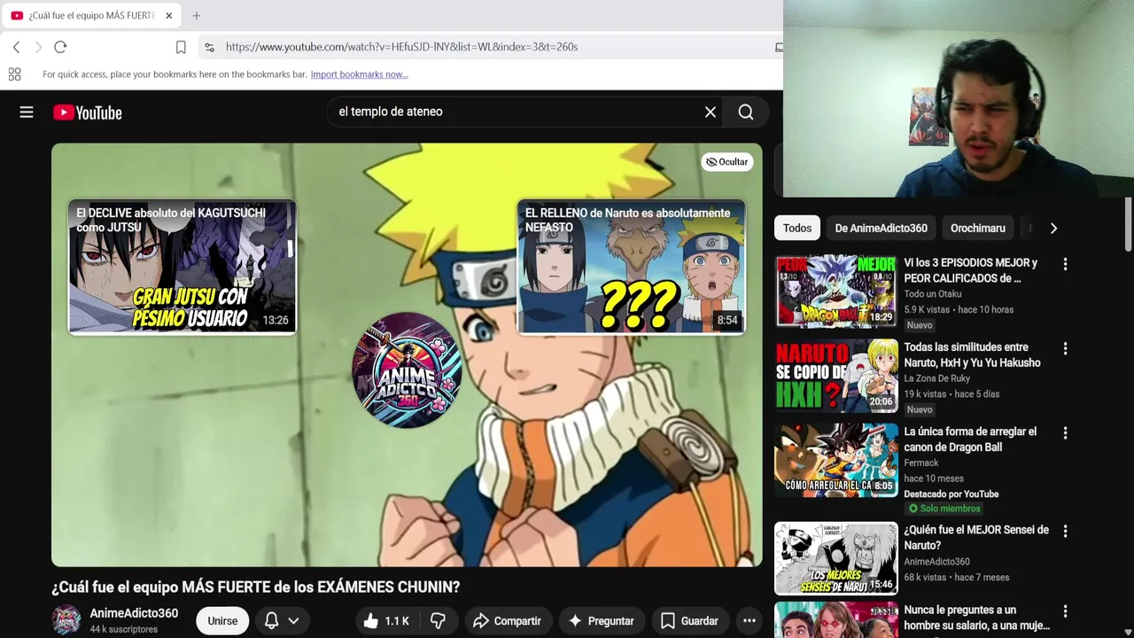Save video with Guardar button
The height and width of the screenshot is (638, 1134).
coord(689,621)
